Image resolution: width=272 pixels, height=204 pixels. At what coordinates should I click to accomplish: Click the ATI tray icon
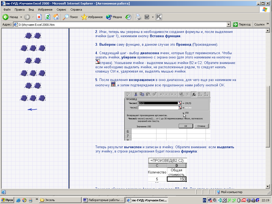click(243, 200)
